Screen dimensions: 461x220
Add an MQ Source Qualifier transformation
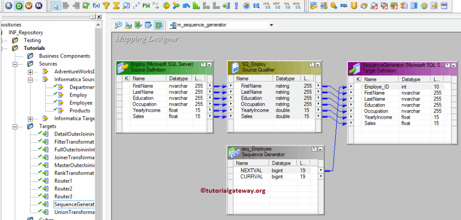[287, 5]
